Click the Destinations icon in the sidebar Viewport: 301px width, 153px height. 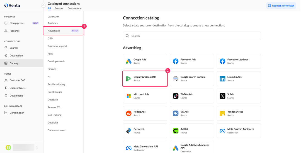[6, 56]
